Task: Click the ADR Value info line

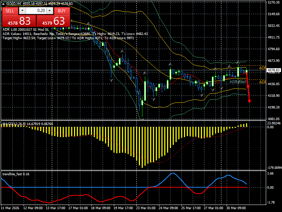Action: [x=75, y=34]
